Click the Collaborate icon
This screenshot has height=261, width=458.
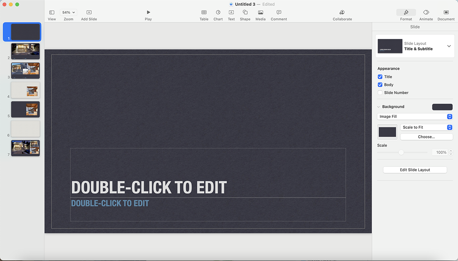click(342, 14)
